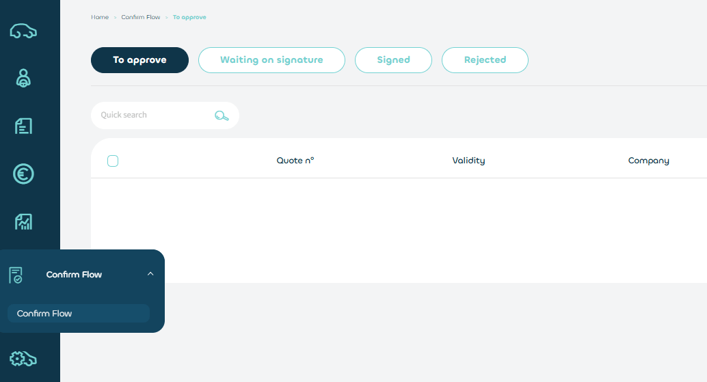Go to Home via breadcrumb
707x382 pixels.
100,17
